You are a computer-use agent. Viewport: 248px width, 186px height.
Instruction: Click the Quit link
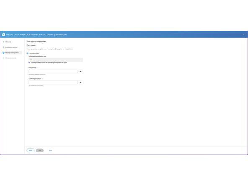50,150
